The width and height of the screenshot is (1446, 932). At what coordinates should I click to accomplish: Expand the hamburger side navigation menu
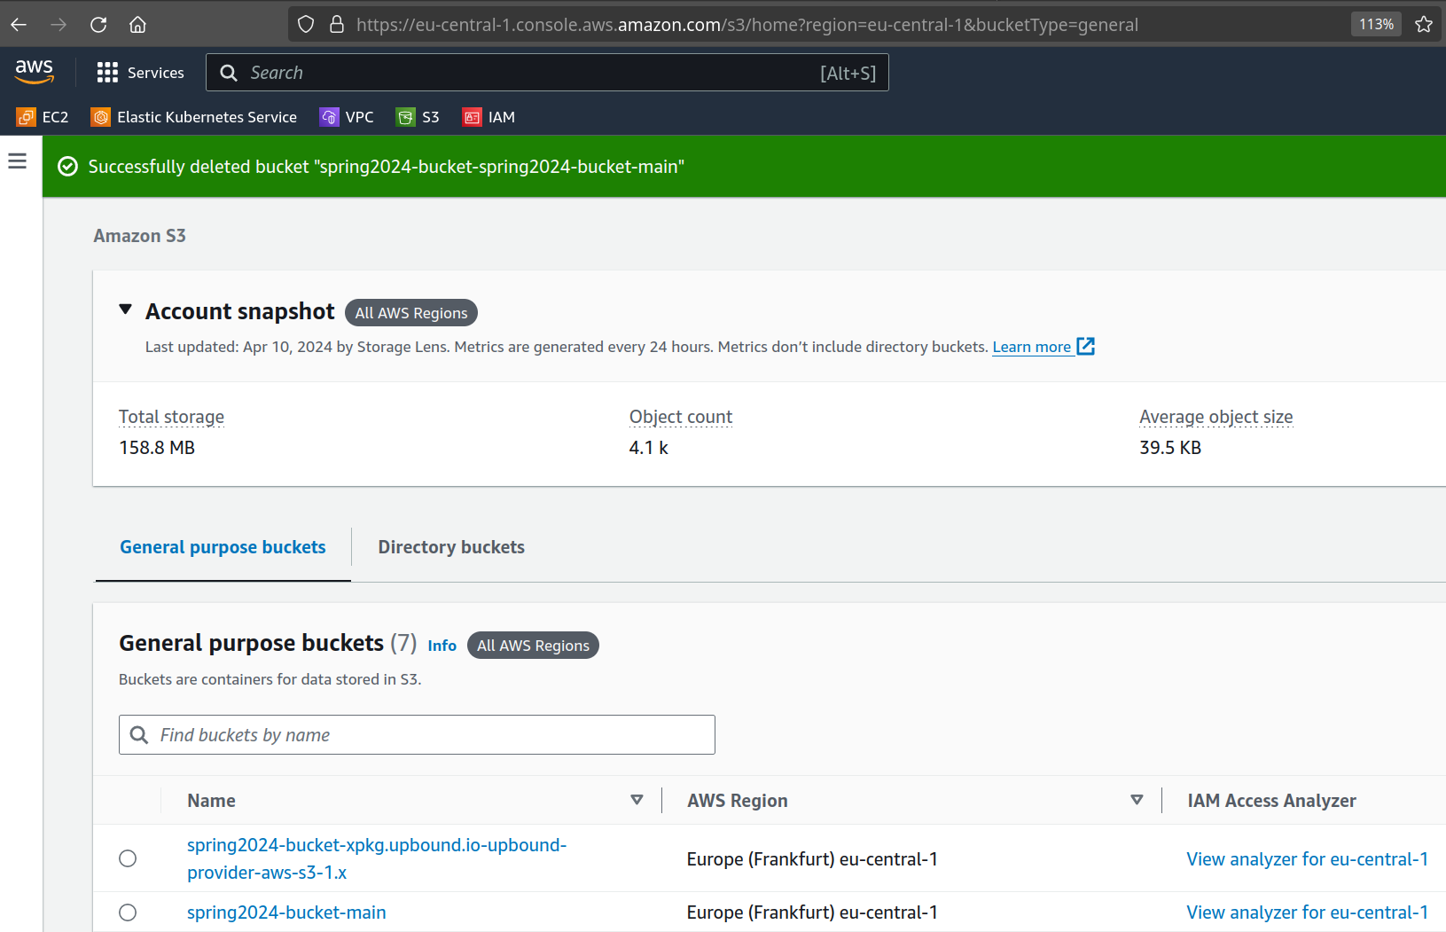(18, 161)
